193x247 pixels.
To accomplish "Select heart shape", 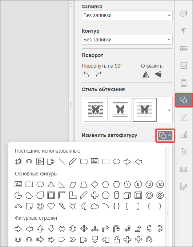I will (51, 206).
